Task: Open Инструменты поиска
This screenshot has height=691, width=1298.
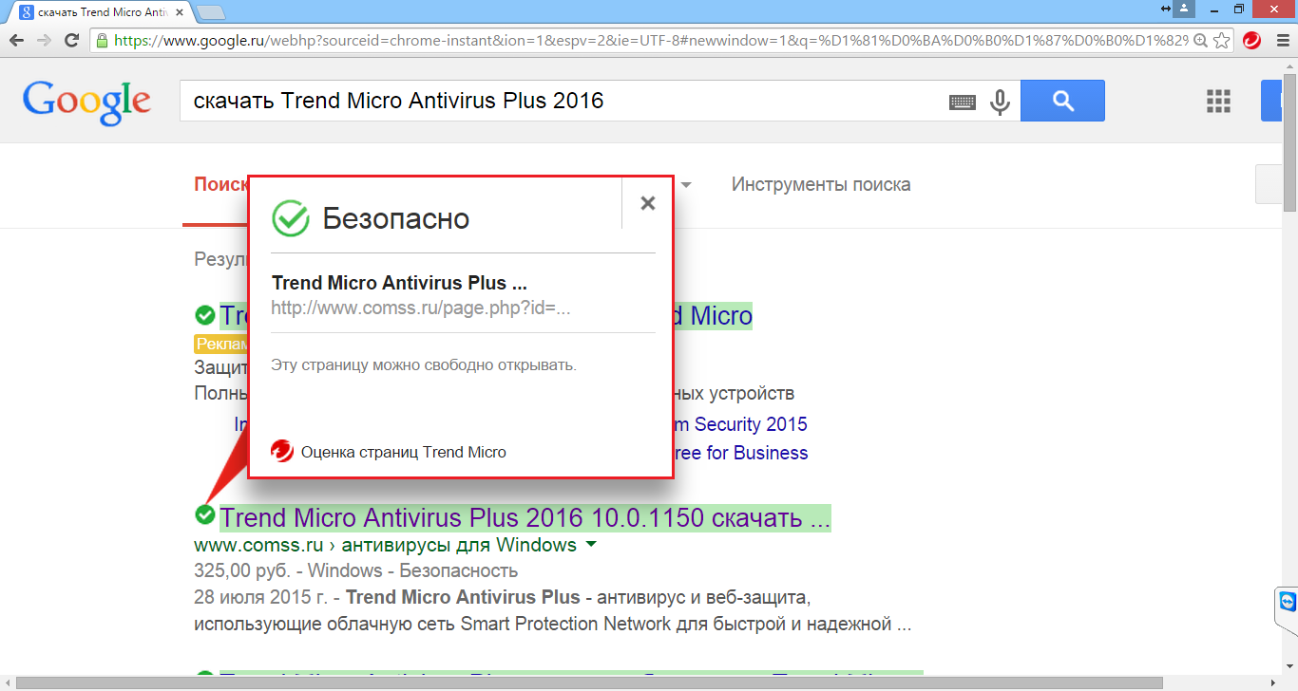Action: (819, 184)
